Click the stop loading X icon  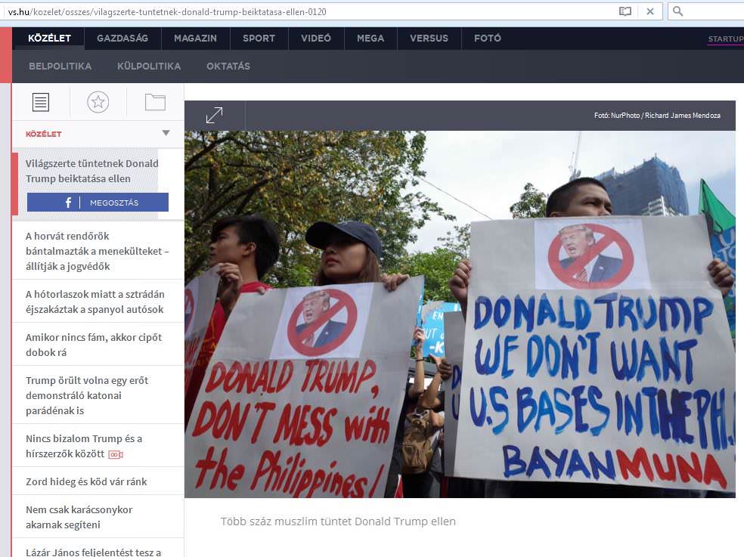(650, 11)
